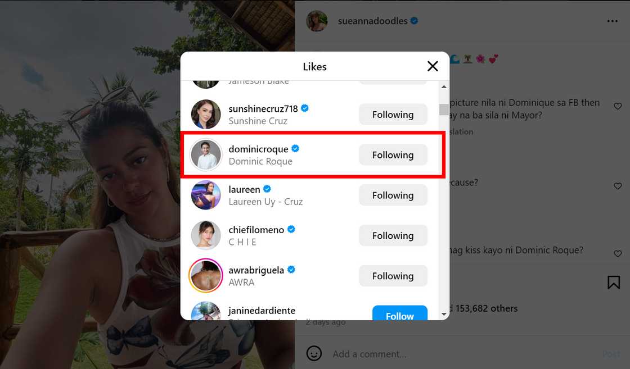The image size is (630, 369).
Task: Unfollow chiefilomeno via Following button
Action: 393,236
